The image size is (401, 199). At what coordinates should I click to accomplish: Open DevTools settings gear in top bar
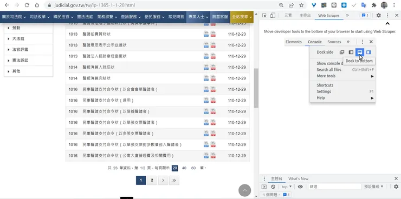point(378,16)
